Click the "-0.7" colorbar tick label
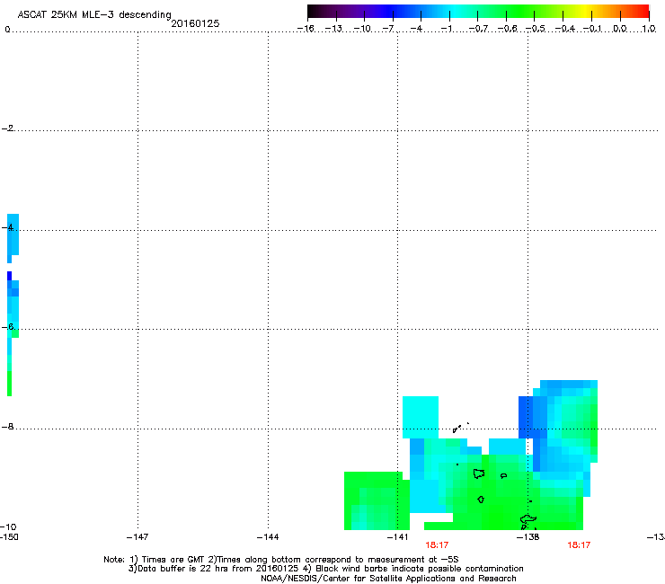The width and height of the screenshot is (665, 584). click(x=478, y=29)
